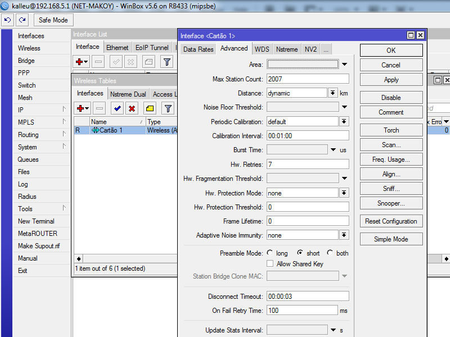This screenshot has height=337, width=450.
Task: Click red plus Add in Interface List
Action: pyautogui.click(x=82, y=62)
